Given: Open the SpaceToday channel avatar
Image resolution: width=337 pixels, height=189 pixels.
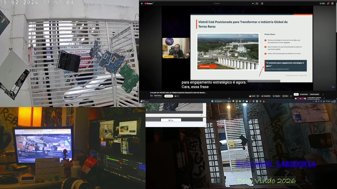Looking at the screenshot, I should point(152,96).
